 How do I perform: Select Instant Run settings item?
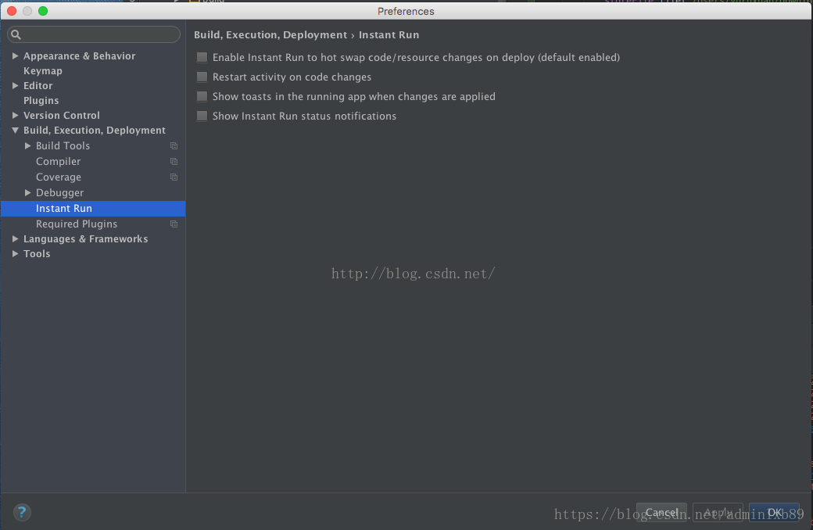click(x=93, y=209)
